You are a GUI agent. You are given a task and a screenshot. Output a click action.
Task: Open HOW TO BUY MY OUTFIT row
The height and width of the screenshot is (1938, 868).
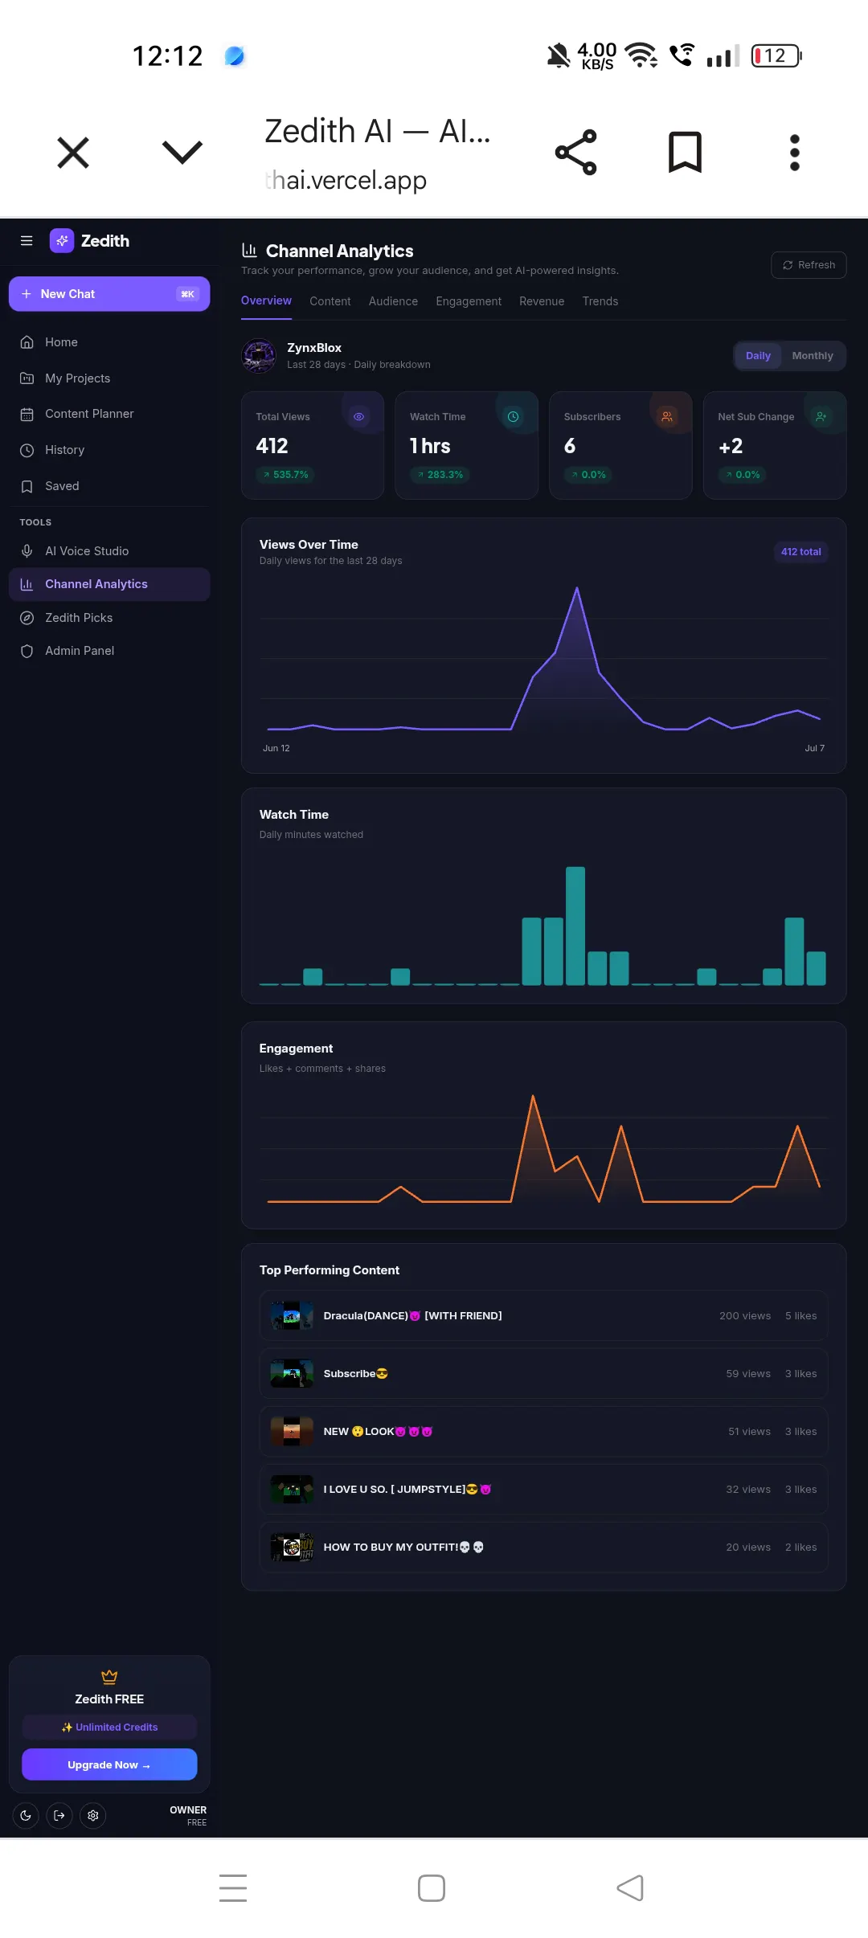click(x=543, y=1547)
